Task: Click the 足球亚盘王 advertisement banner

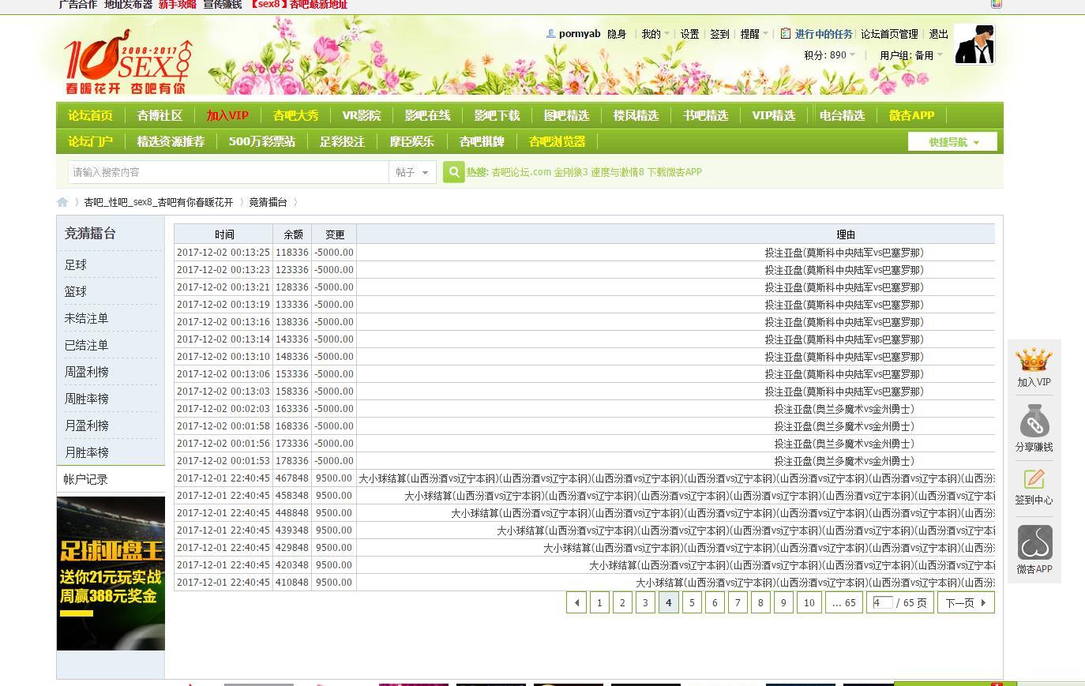Action: pyautogui.click(x=111, y=573)
